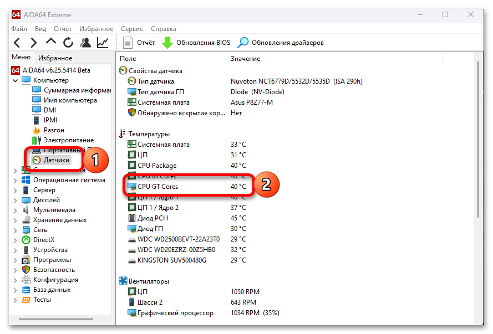
Task: Switch to the Избранное tab
Action: [55, 58]
